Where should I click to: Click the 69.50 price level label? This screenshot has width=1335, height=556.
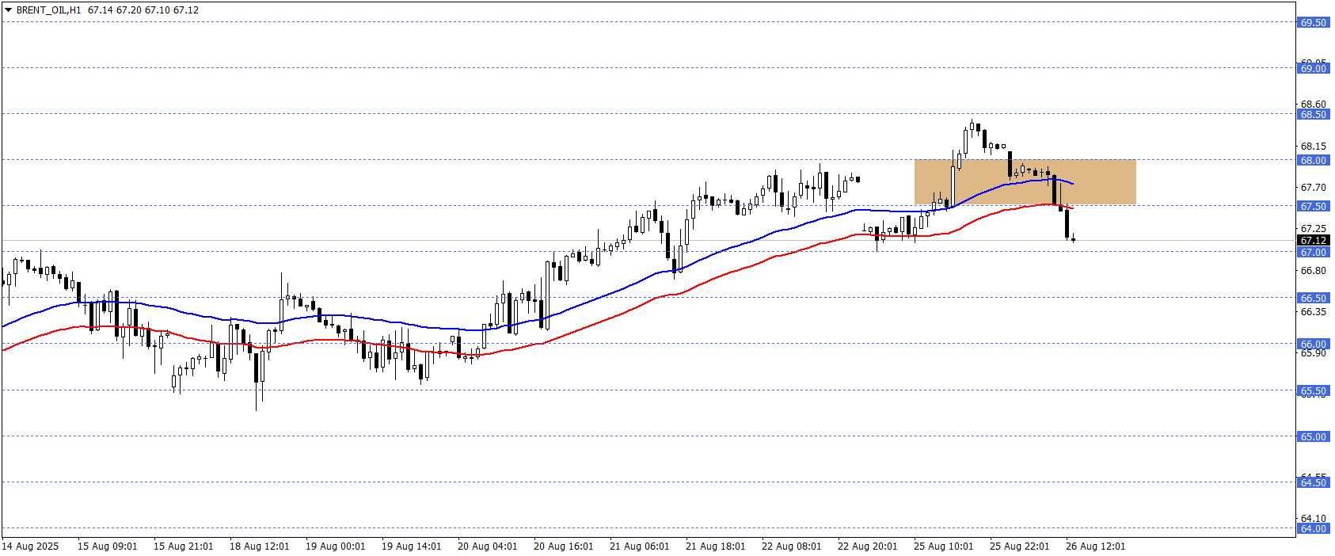click(x=1313, y=22)
